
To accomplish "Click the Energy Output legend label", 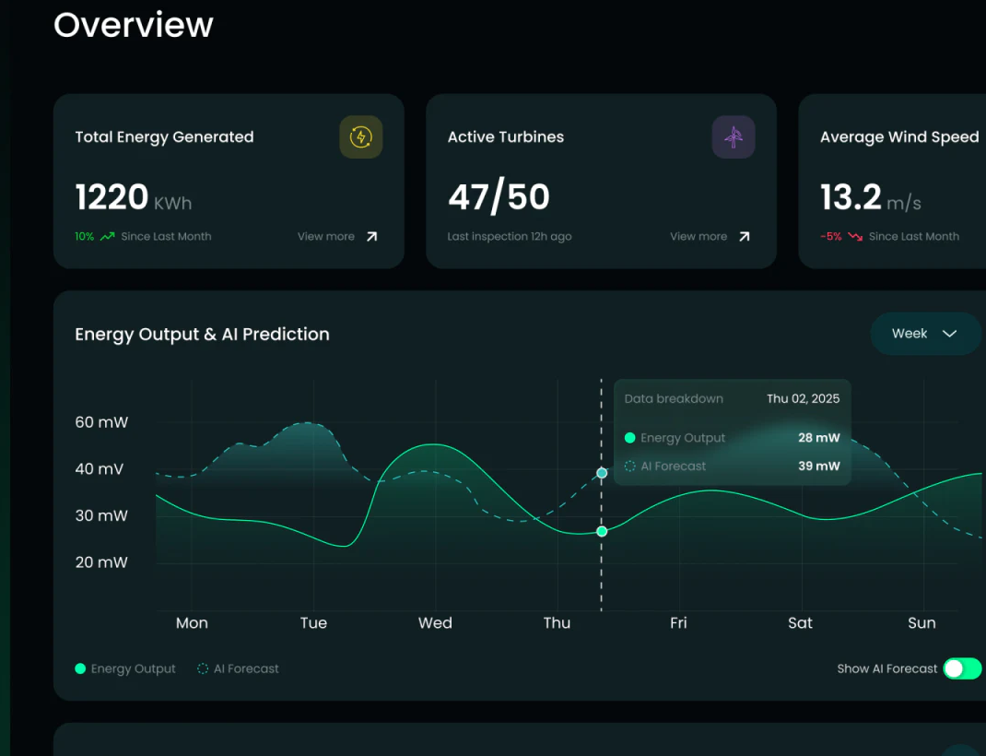I will coord(134,668).
